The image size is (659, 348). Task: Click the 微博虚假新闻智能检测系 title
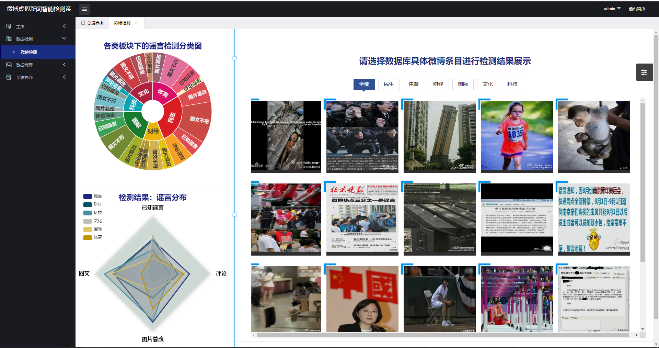(x=39, y=9)
